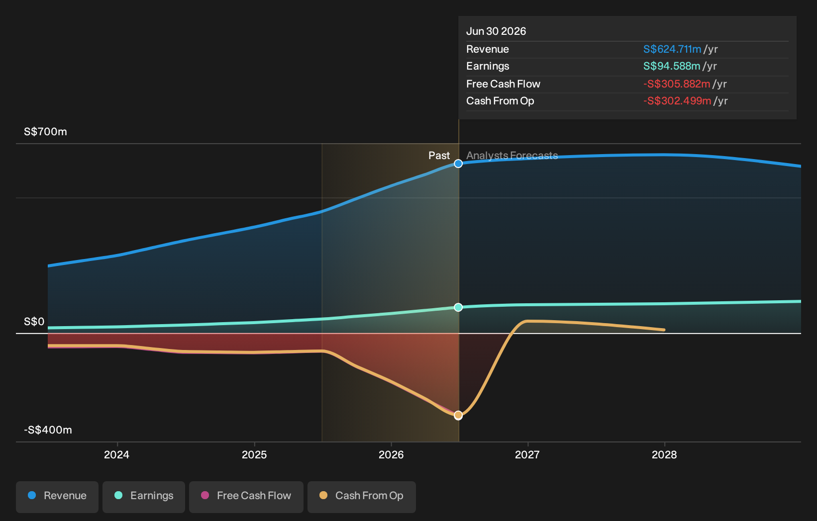Click the S$0 y-axis label

[x=34, y=322]
